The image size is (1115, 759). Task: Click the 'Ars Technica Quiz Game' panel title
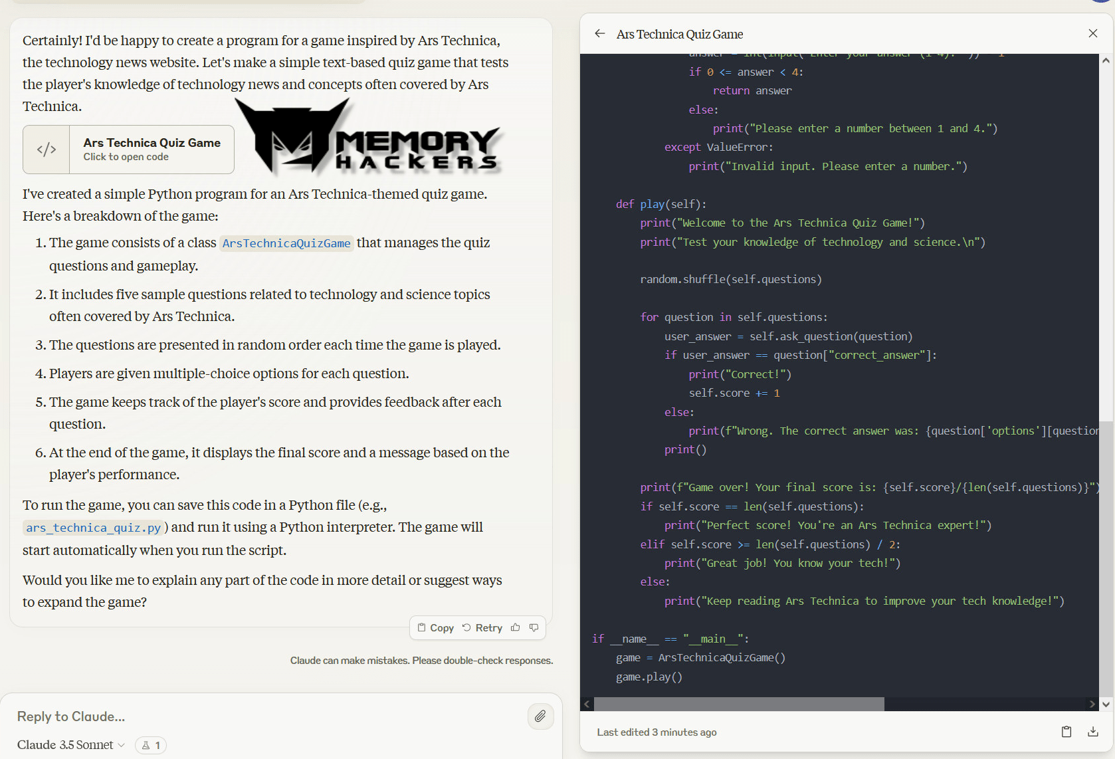coord(680,34)
